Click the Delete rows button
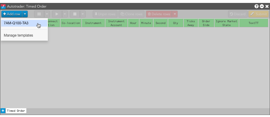 159,14
